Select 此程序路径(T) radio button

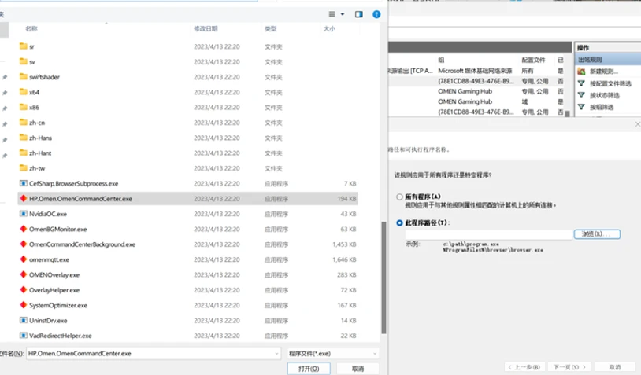coord(399,222)
